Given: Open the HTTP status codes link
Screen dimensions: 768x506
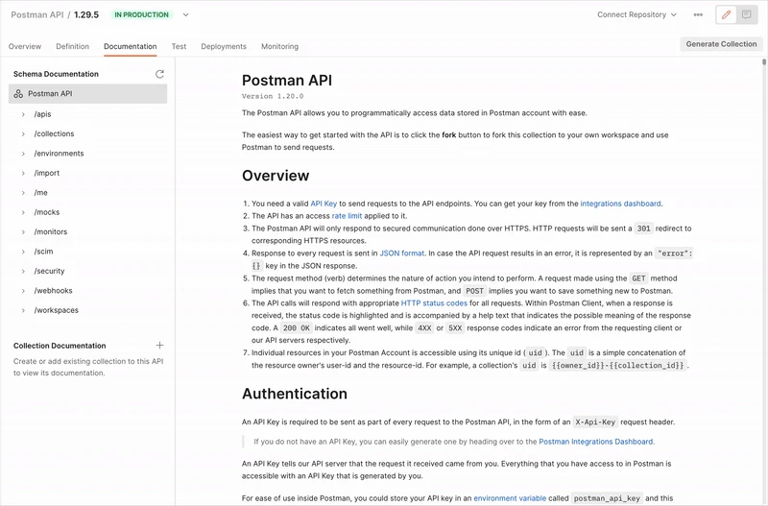Looking at the screenshot, I should click(x=434, y=303).
